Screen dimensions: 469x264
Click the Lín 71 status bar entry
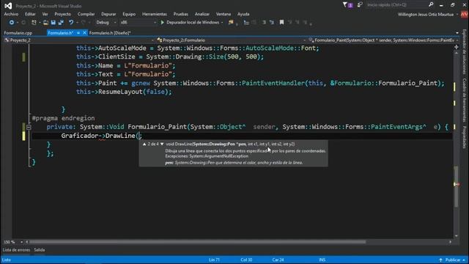pyautogui.click(x=214, y=260)
